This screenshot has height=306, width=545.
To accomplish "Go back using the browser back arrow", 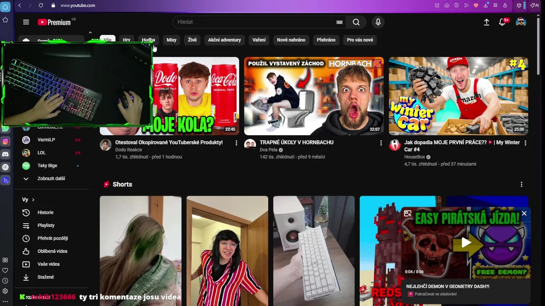I will click(20, 6).
